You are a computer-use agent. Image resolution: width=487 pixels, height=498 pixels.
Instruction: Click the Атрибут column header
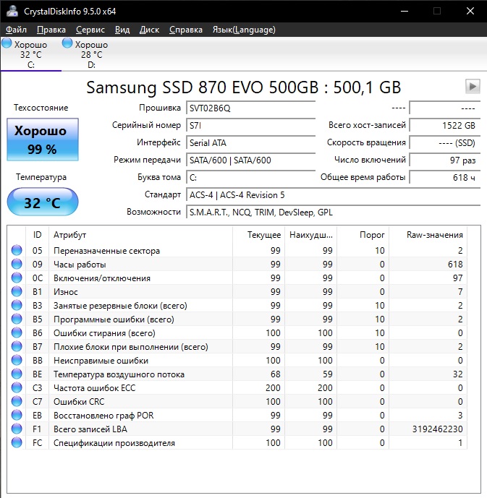(x=140, y=235)
